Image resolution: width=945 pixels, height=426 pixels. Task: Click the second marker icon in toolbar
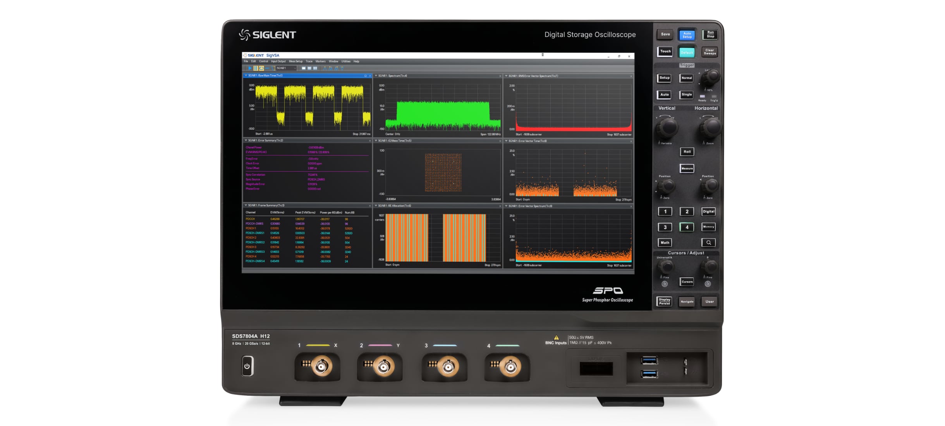click(330, 68)
